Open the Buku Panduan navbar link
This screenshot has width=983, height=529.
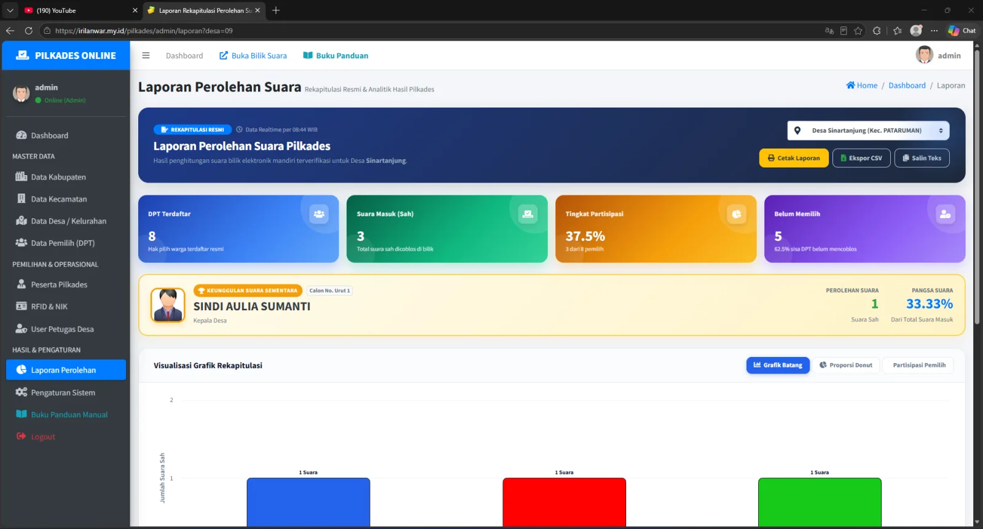[x=335, y=55]
